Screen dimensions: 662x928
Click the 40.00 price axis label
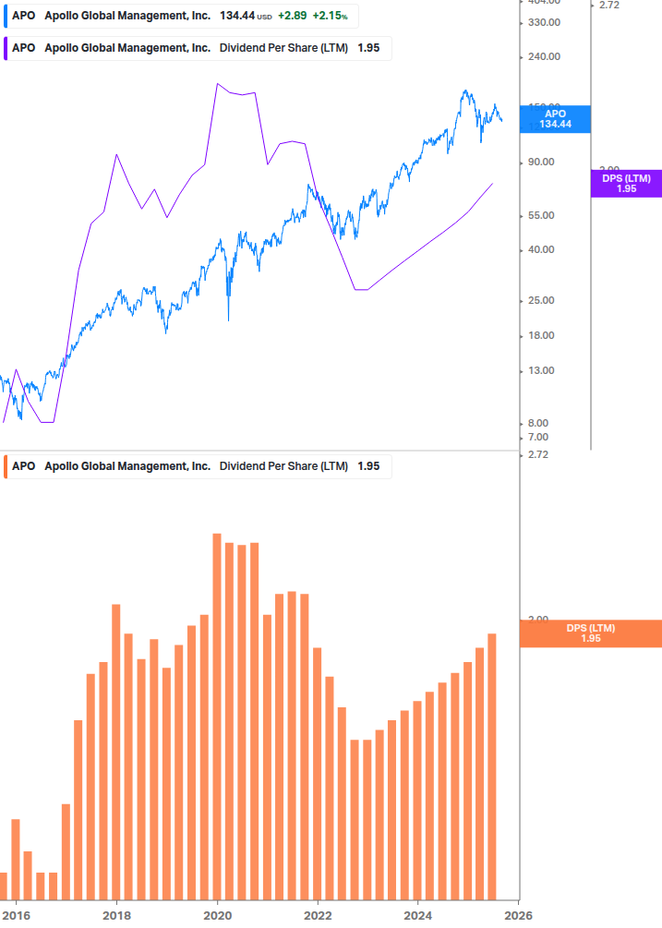[541, 249]
